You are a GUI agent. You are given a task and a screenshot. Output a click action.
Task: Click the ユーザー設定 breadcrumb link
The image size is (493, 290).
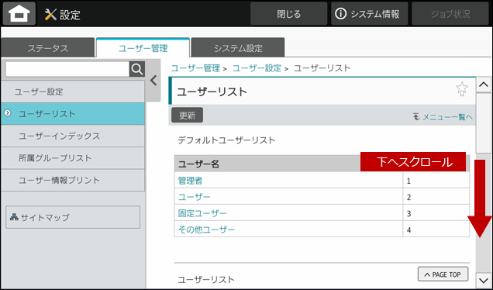pos(257,68)
